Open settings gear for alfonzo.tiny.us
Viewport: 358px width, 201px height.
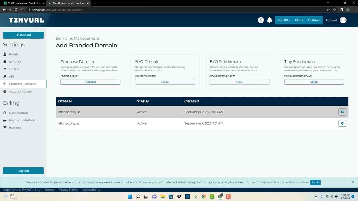[342, 123]
